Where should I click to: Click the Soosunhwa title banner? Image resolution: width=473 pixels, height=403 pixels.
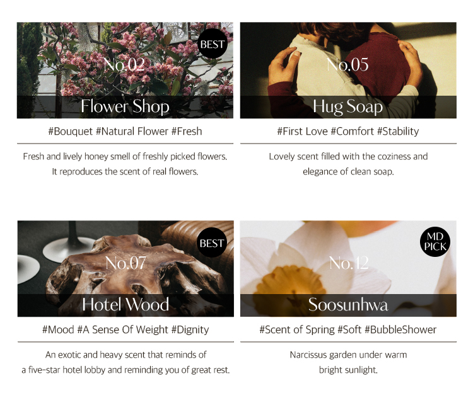[348, 305]
